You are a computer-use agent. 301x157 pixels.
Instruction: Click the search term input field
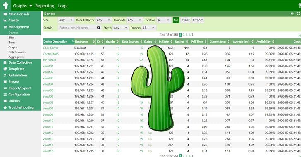tap(77, 28)
